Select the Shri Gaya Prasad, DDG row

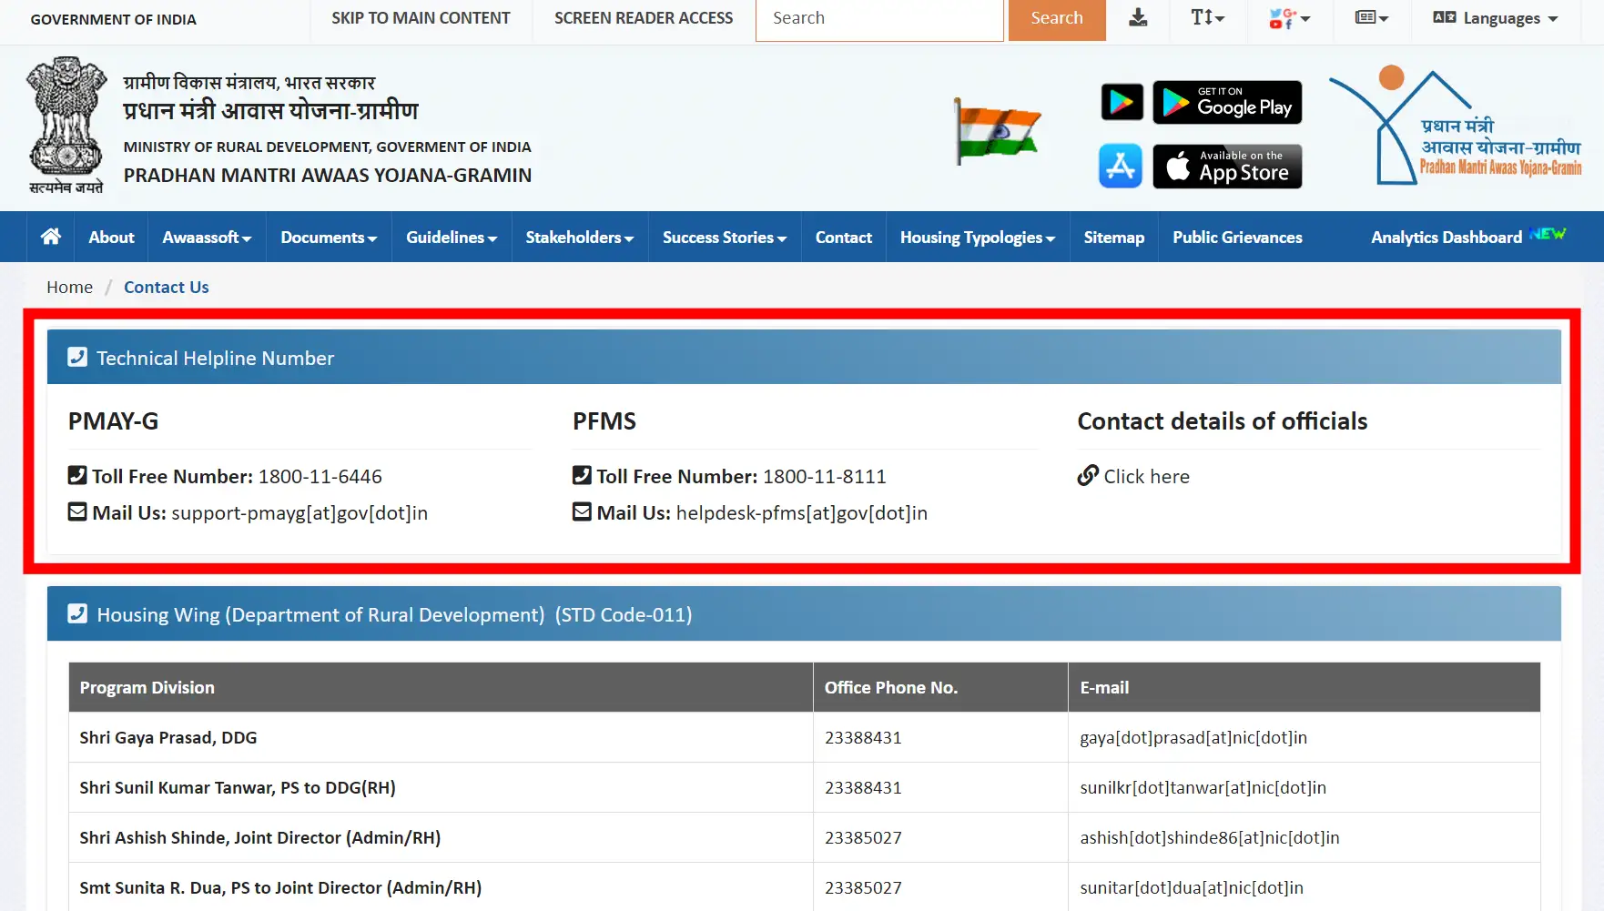coord(805,737)
